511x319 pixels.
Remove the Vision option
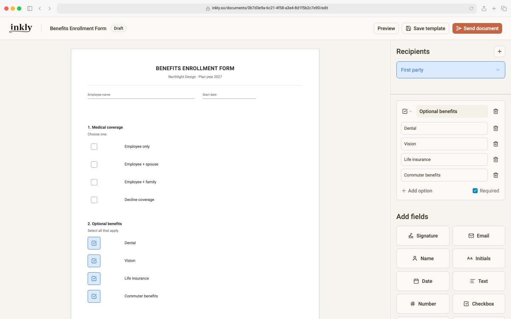click(496, 144)
